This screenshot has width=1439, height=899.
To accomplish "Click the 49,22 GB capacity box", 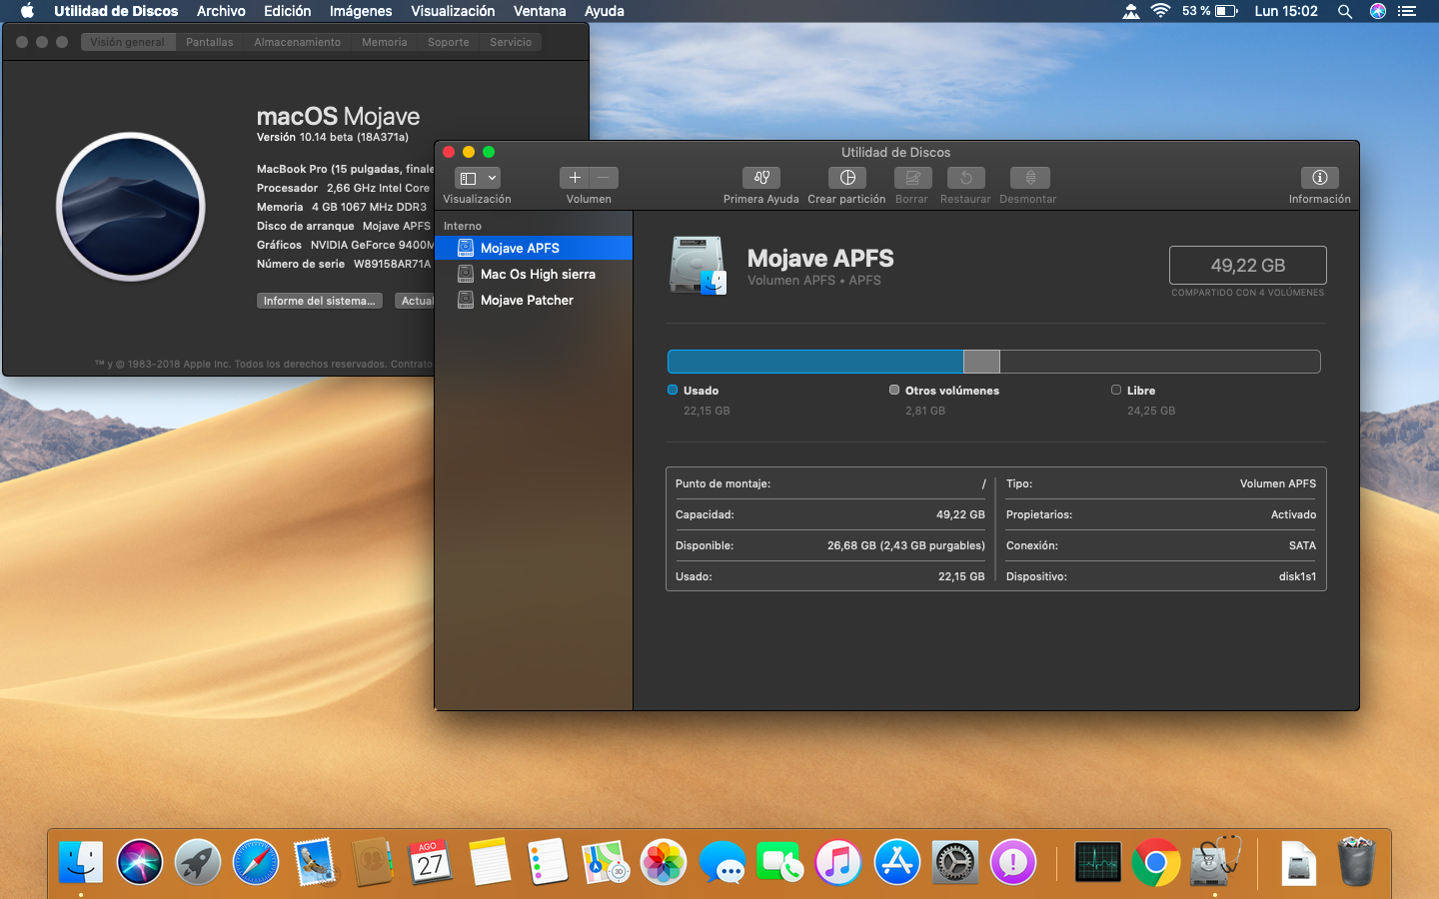I will click(x=1248, y=266).
